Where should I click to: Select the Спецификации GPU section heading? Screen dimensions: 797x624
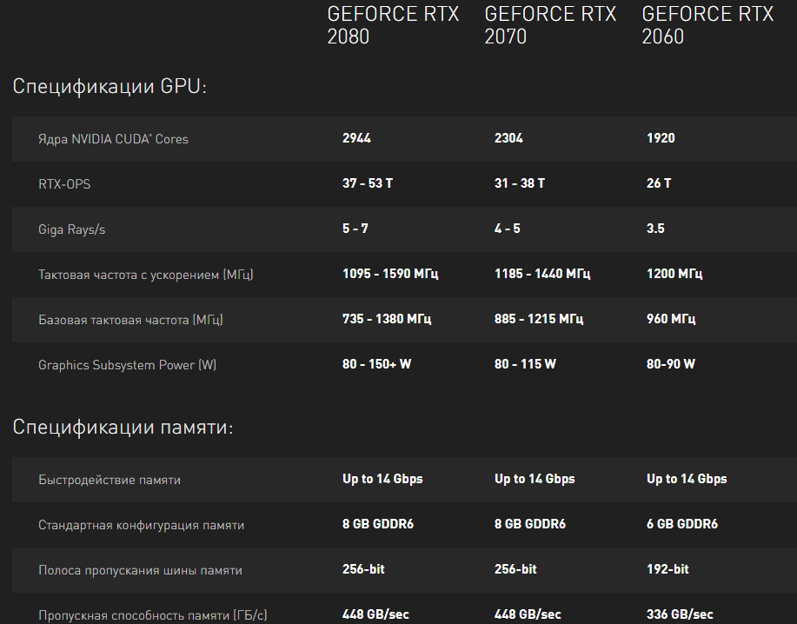[110, 87]
